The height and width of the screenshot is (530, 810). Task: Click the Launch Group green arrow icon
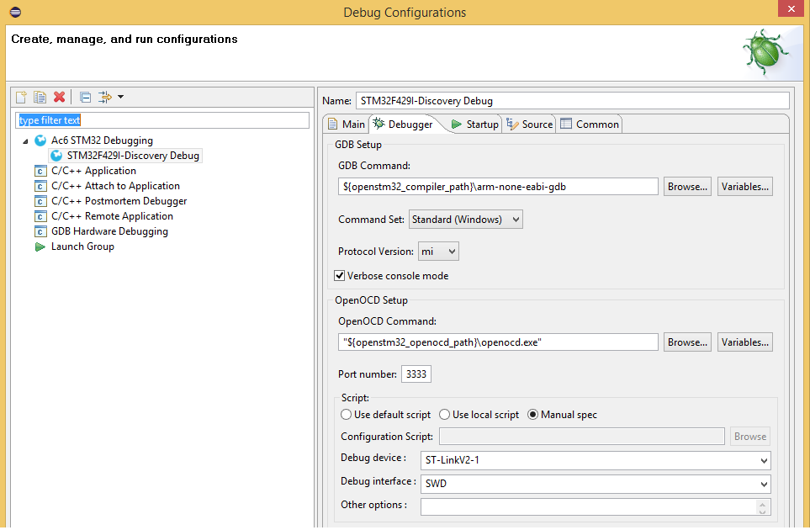click(40, 247)
